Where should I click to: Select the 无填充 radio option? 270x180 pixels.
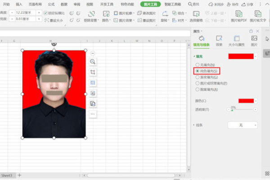tap(197, 65)
